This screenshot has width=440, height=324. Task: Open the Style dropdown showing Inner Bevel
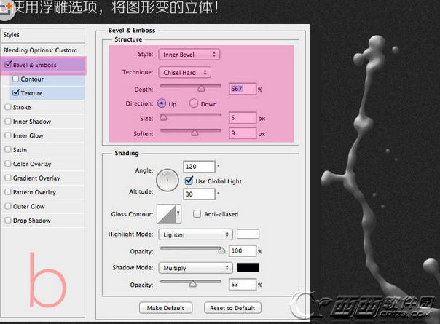click(189, 55)
